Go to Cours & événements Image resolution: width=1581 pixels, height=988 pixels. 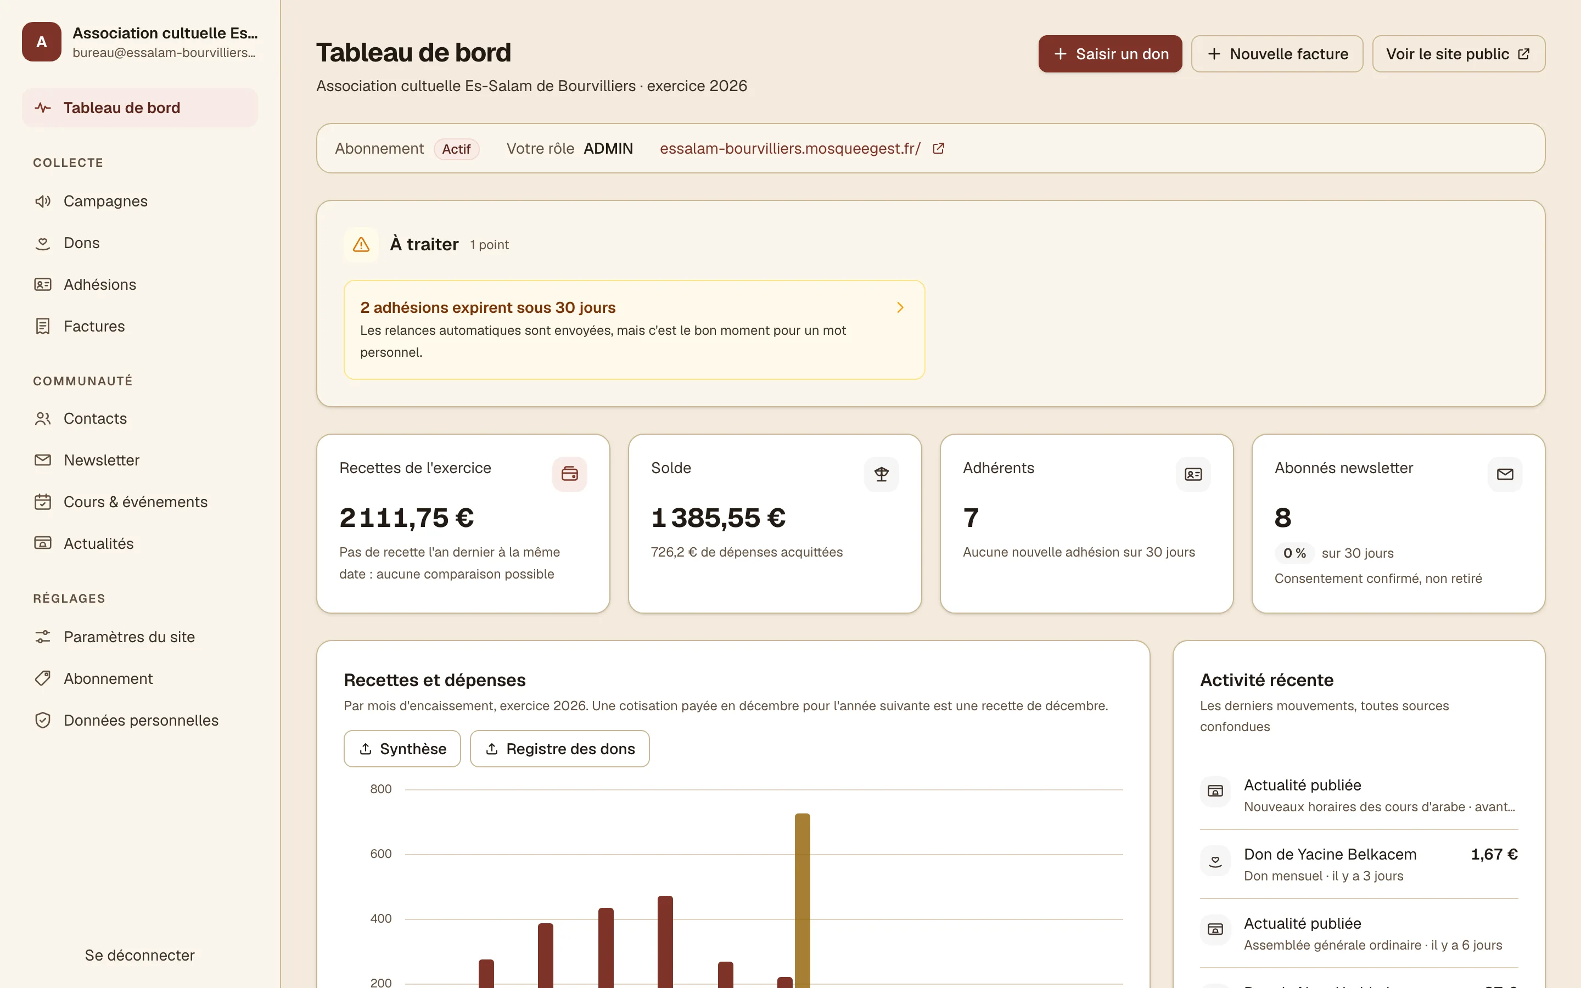click(140, 502)
